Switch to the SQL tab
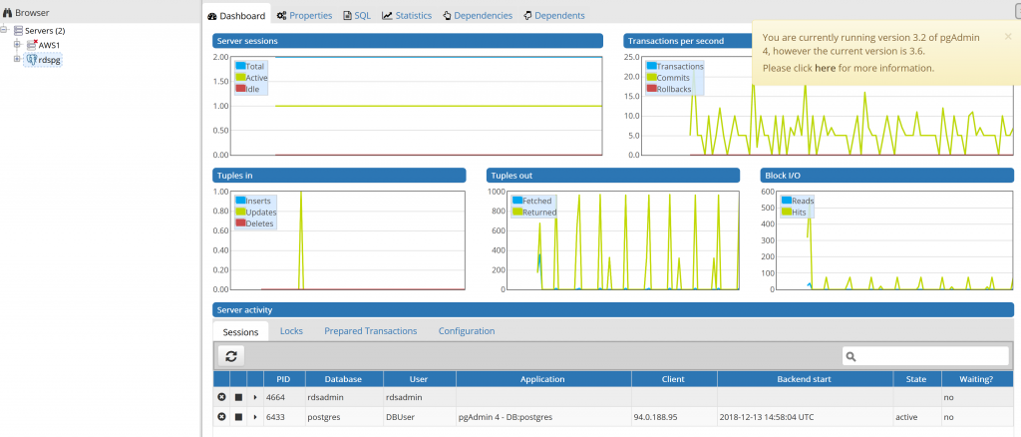This screenshot has width=1021, height=437. tap(357, 15)
